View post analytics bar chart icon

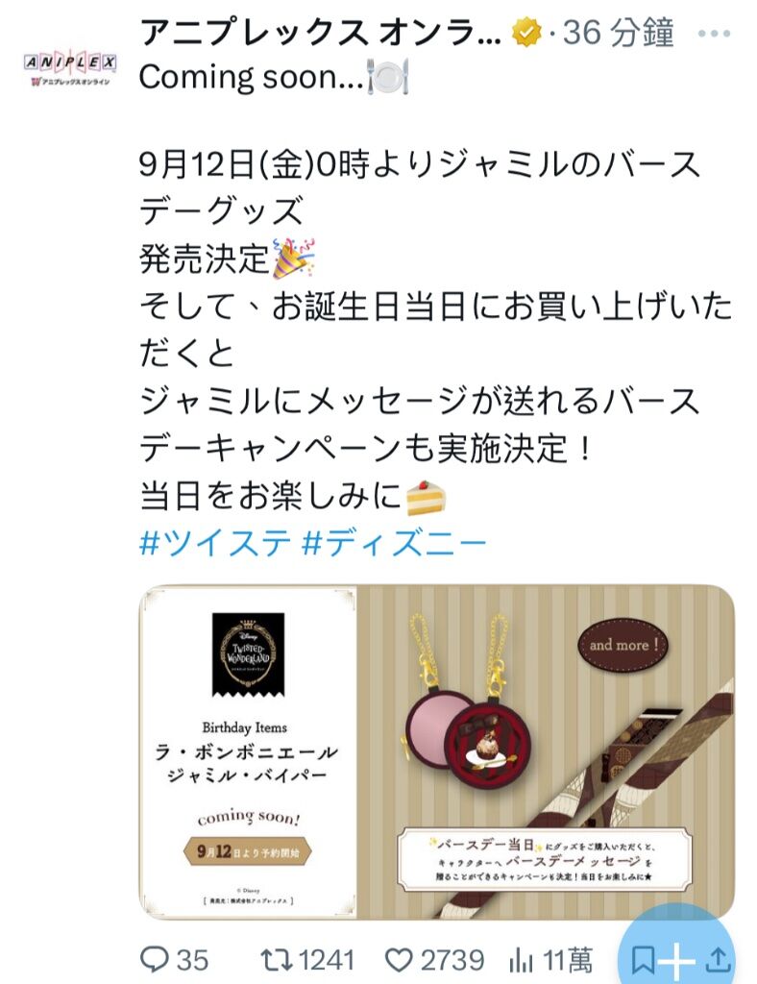click(521, 960)
